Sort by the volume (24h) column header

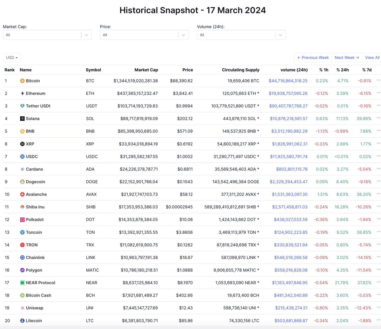click(294, 70)
